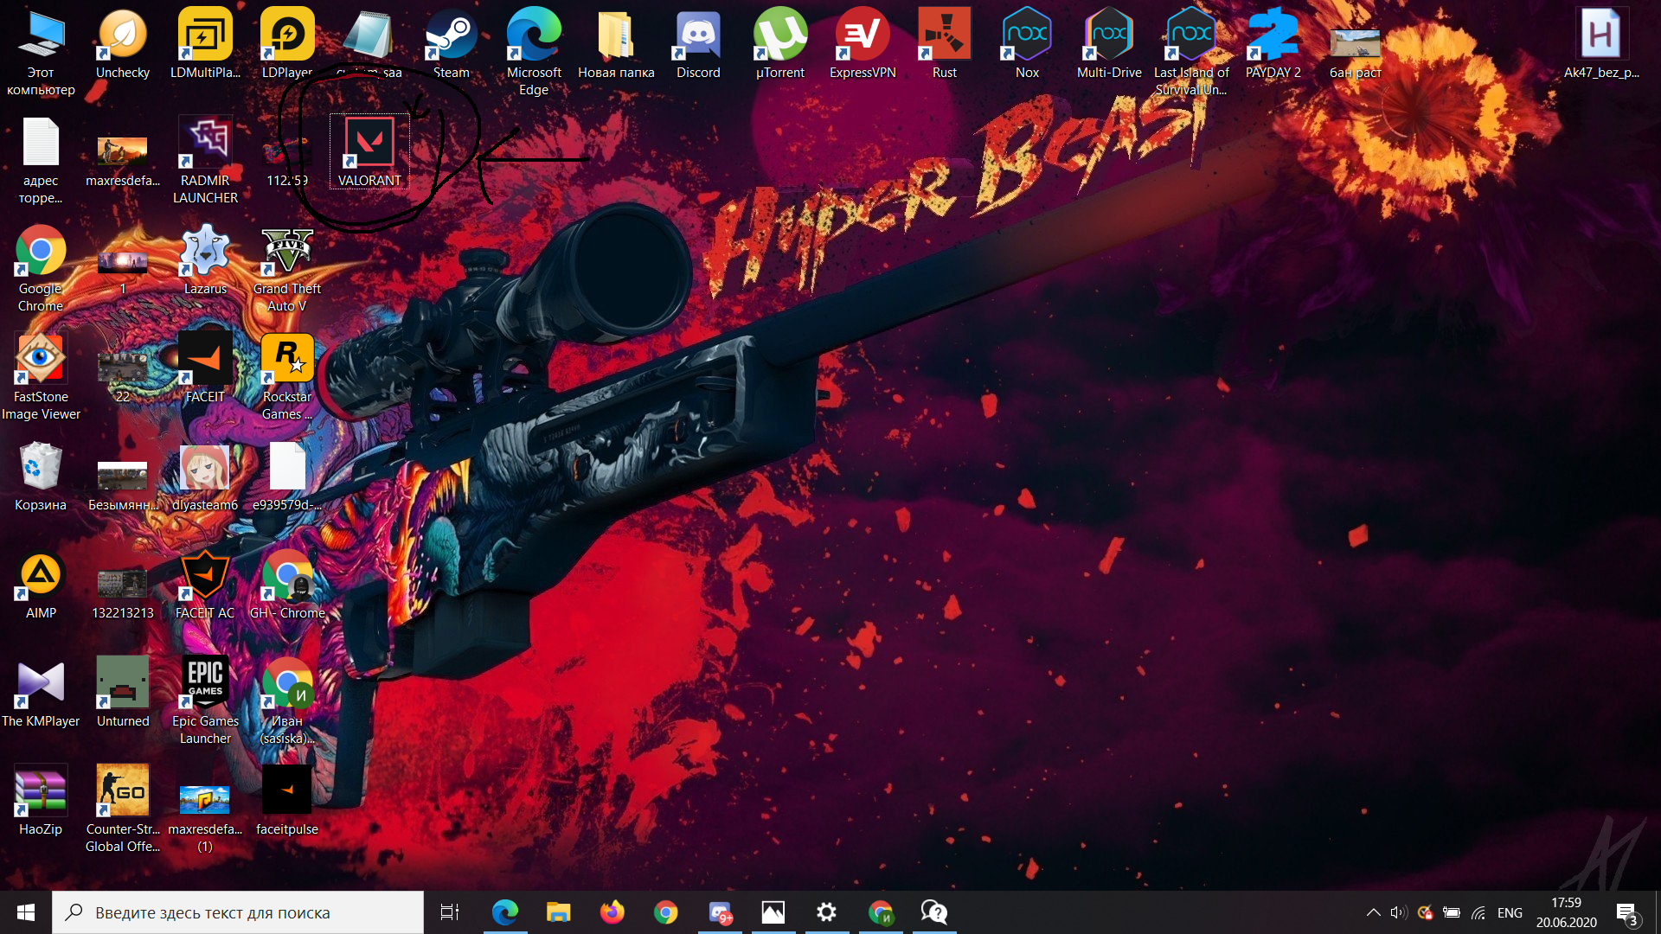Click the sound/volume icon in taskbar

[x=1395, y=912]
